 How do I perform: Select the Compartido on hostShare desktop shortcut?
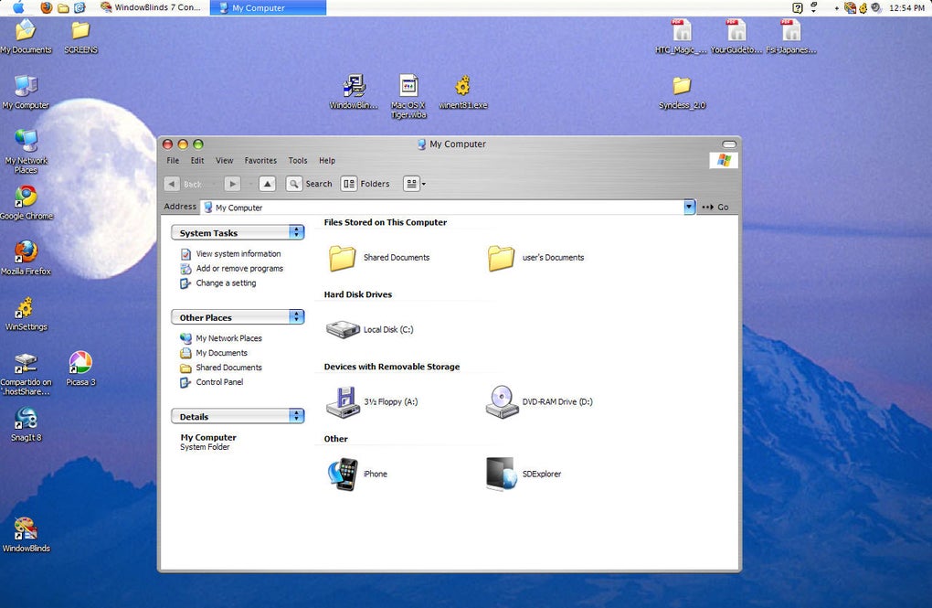tap(26, 374)
